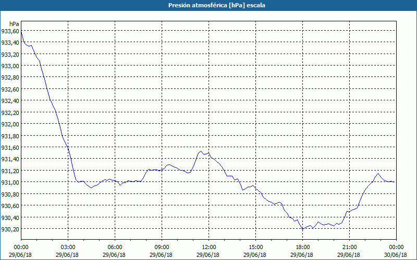This screenshot has height=260, width=417.
Task: Click the 930,60 y-axis value
Action: click(x=10, y=205)
